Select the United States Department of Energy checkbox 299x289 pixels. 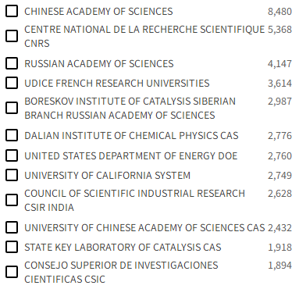[12, 155]
